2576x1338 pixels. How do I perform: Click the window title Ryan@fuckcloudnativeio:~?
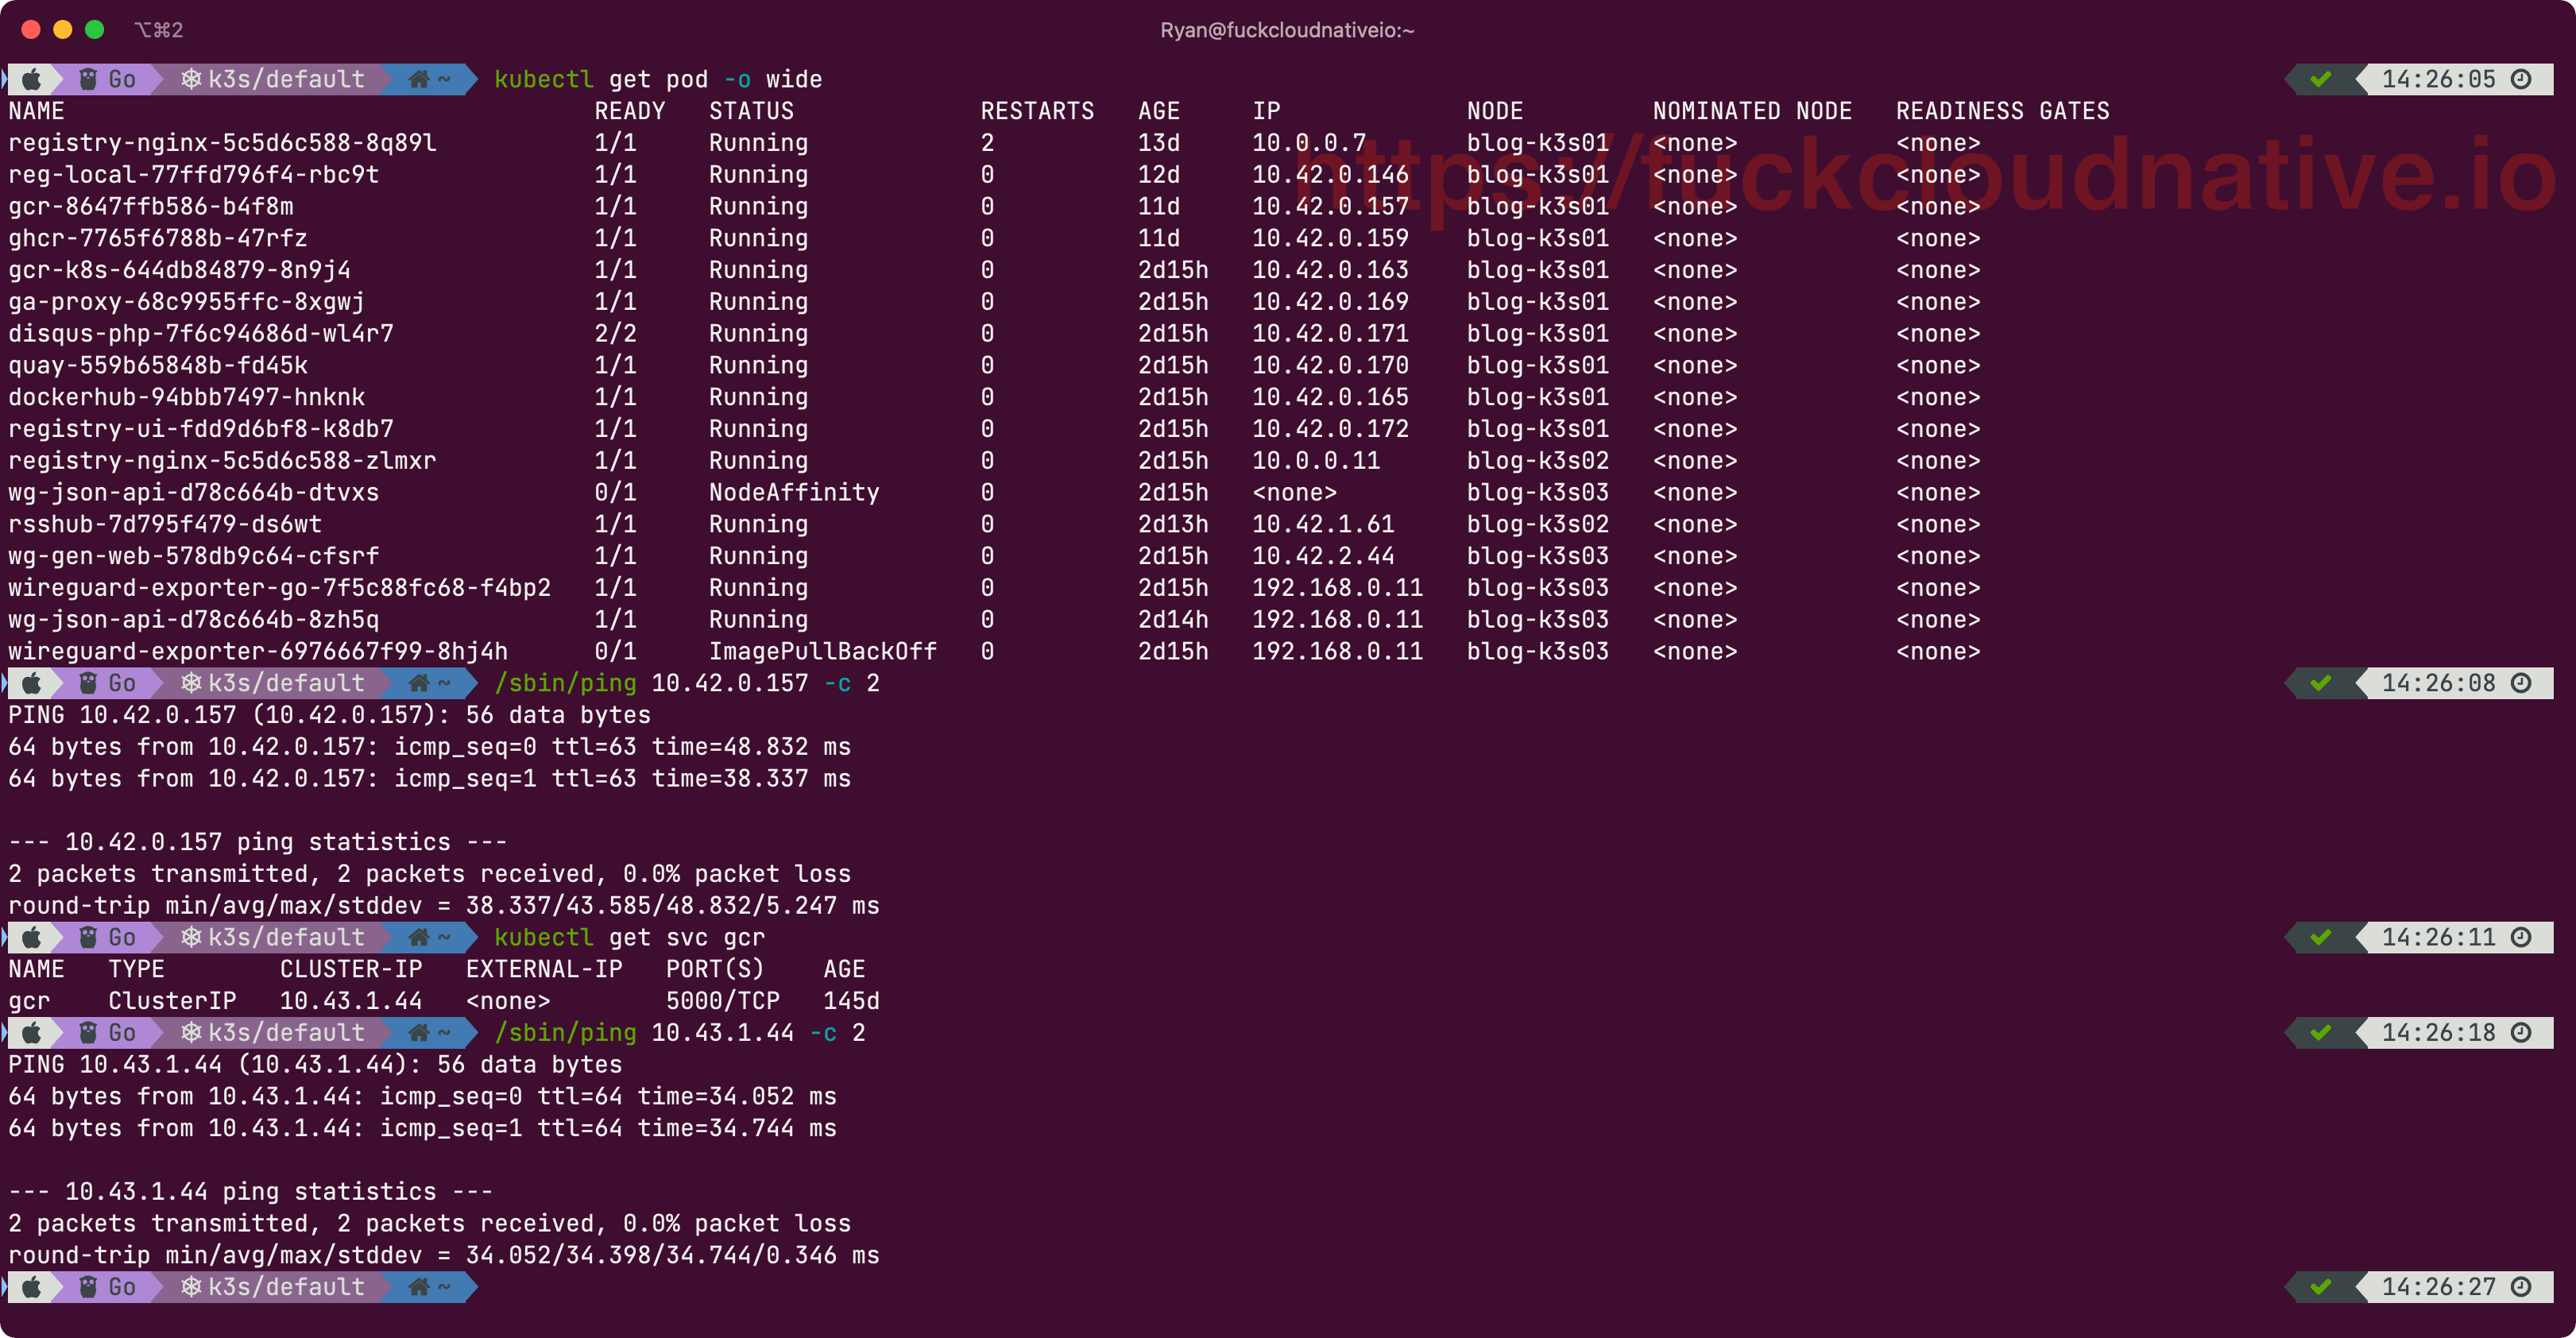click(1287, 30)
